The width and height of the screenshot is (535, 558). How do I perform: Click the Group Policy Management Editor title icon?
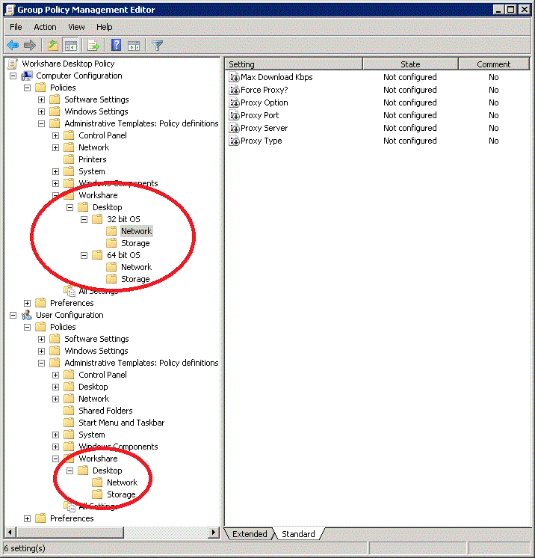coord(10,10)
